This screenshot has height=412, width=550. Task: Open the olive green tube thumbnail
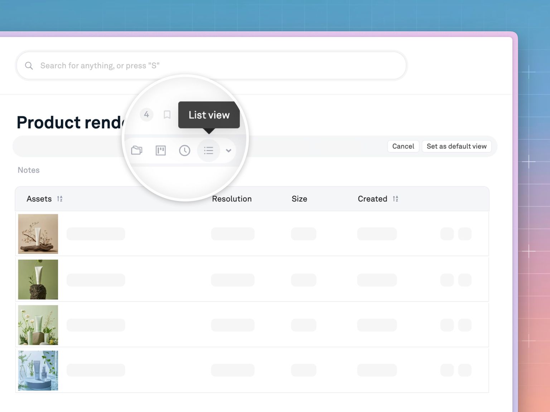click(38, 279)
